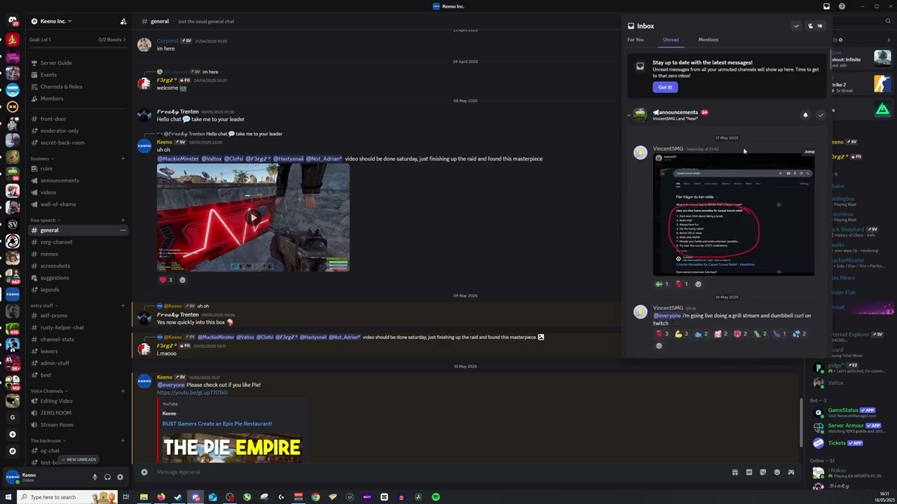
Task: Open User Settings gear icon
Action: point(120,477)
